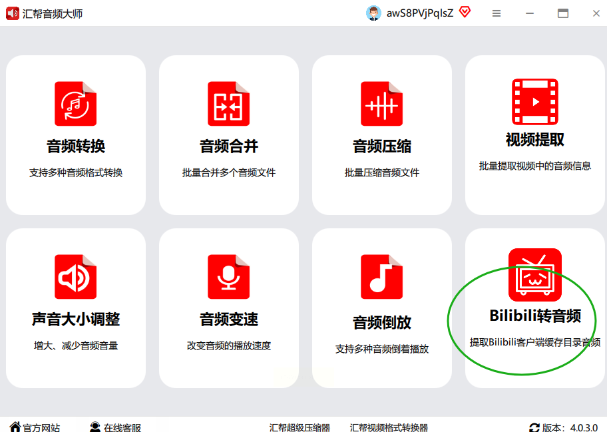Open the hamburger menu in title bar

[x=497, y=13]
